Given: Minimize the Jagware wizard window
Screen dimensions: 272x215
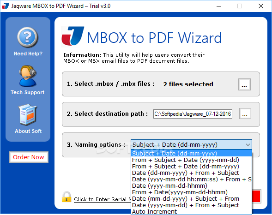Looking at the screenshot, I should (x=219, y=6).
